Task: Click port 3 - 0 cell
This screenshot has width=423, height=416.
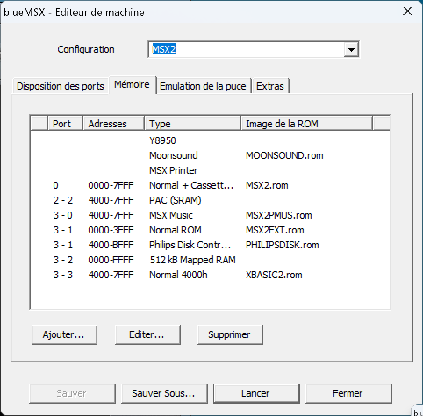Action: point(63,215)
